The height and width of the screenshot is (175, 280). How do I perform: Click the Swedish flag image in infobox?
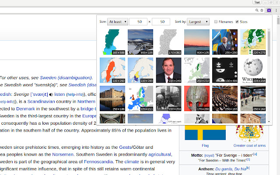(x=205, y=133)
